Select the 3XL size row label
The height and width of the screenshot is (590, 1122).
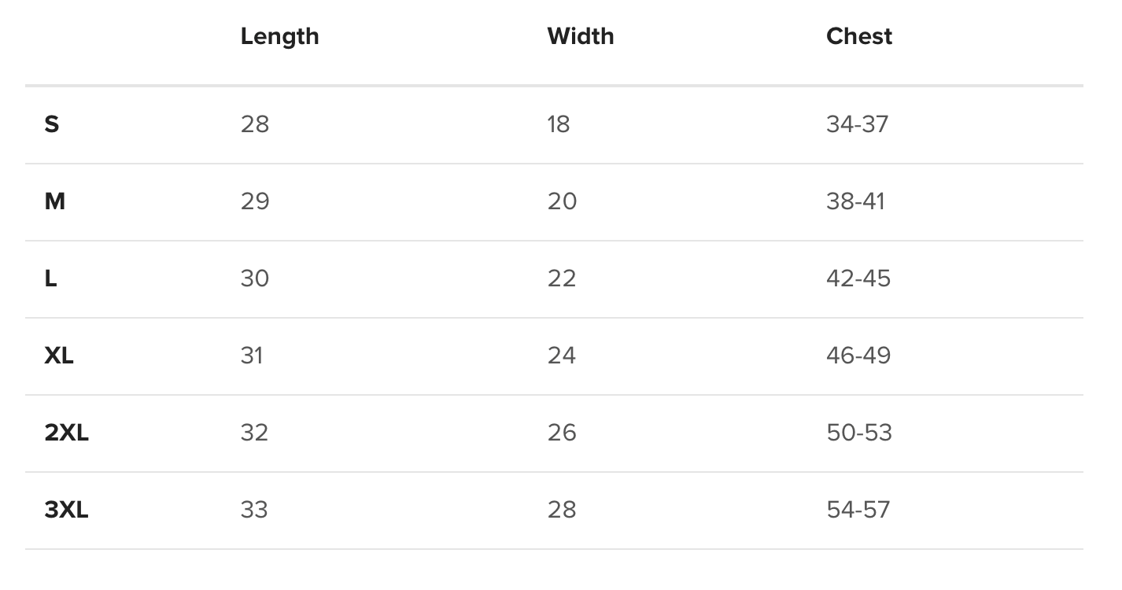[66, 510]
